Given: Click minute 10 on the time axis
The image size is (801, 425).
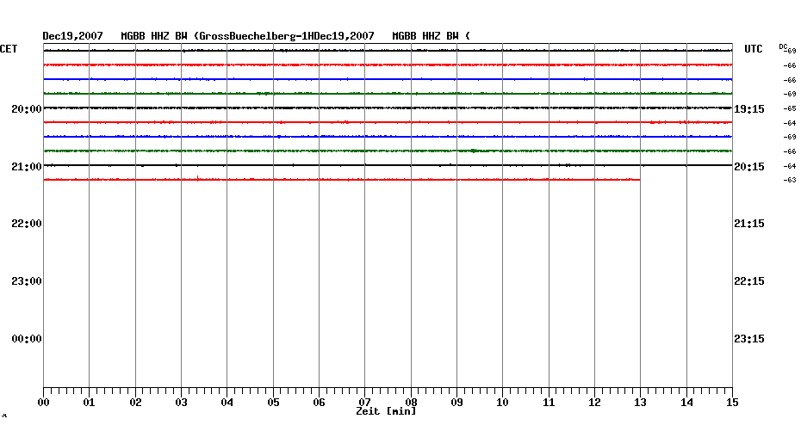Looking at the screenshot, I should (502, 402).
